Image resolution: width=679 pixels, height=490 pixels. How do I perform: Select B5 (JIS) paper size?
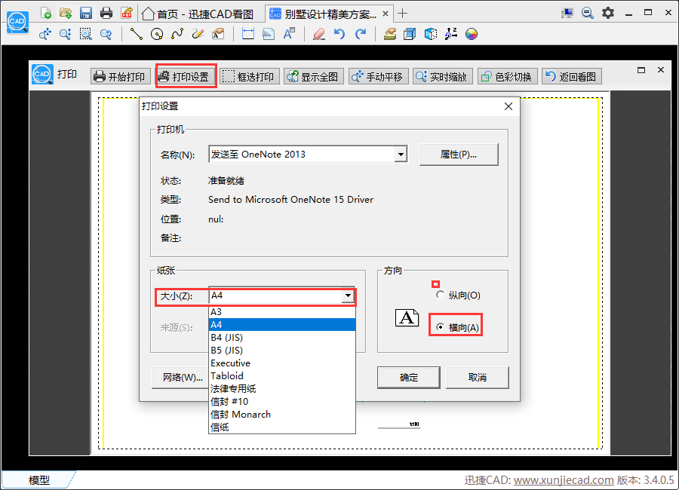pos(282,351)
